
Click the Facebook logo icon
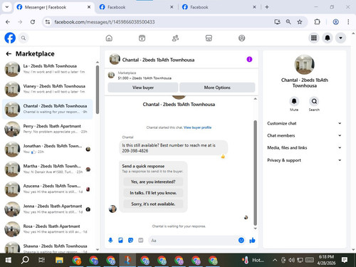point(10,38)
